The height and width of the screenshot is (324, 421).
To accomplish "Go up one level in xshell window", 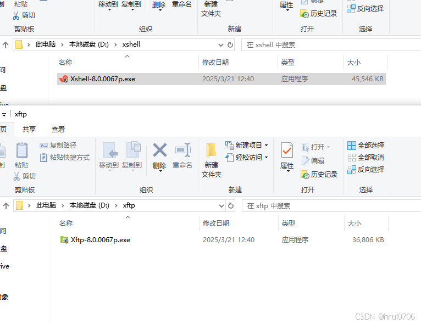I will click(5, 45).
